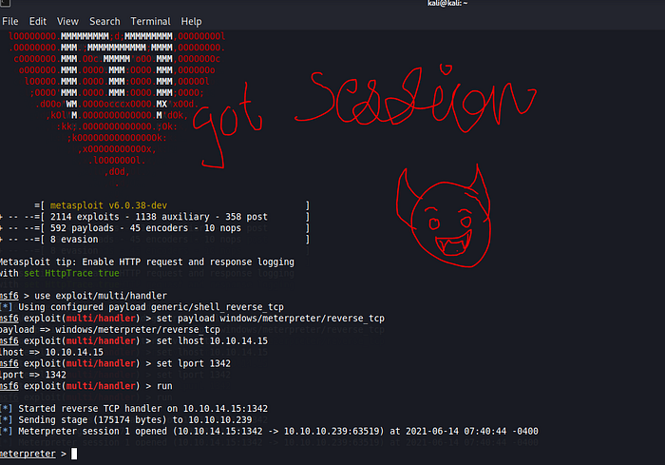
Task: Click the IP '10.10.10.239:63519' text
Action: pyautogui.click(x=332, y=432)
